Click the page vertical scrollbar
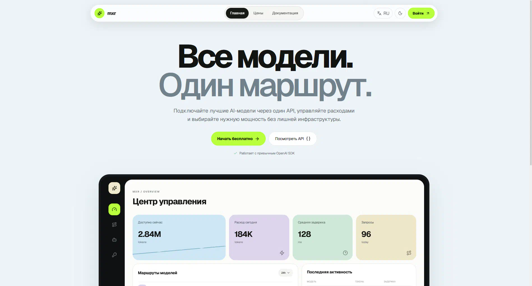Screen dimensions: 532x286 (531, 83)
